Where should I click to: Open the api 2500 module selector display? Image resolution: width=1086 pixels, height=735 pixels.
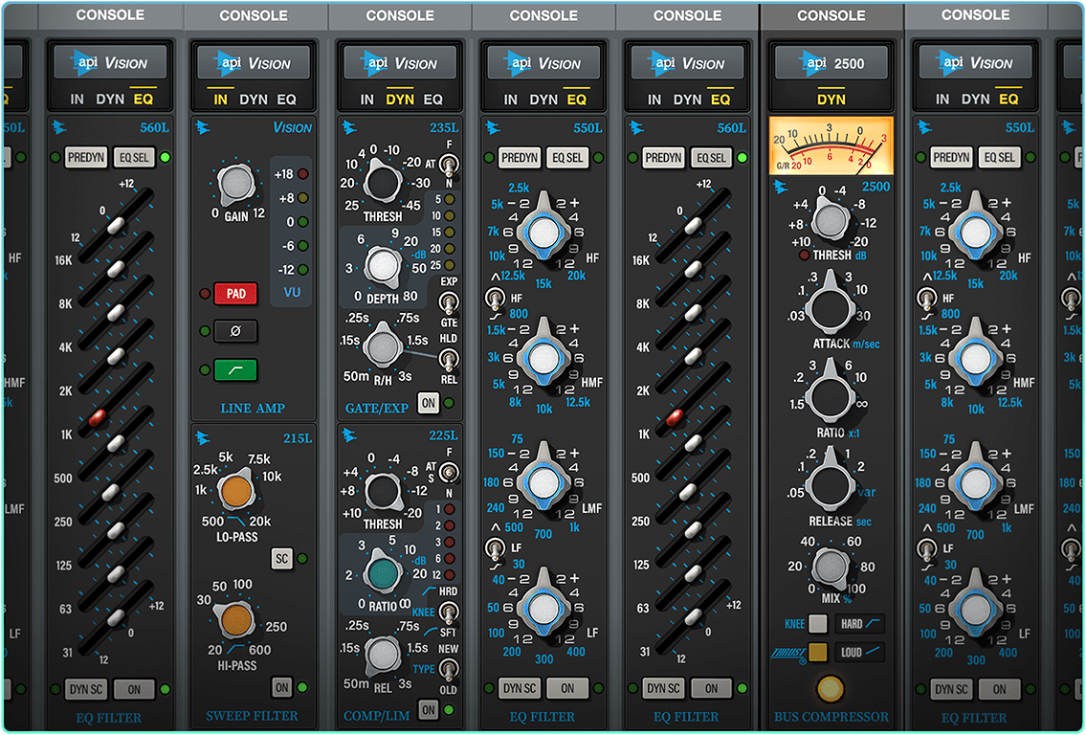click(x=830, y=63)
